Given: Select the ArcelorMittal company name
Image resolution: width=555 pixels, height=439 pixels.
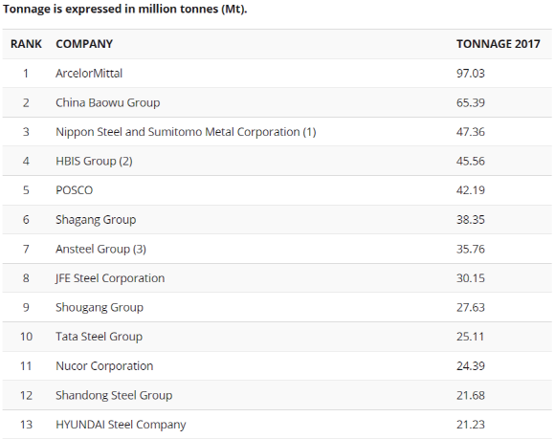Looking at the screenshot, I should (89, 74).
